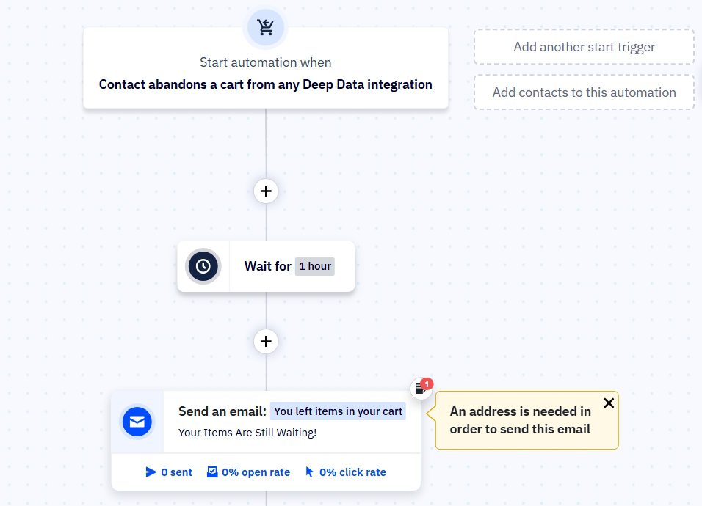This screenshot has width=702, height=506.
Task: Click the red 1 notification badge
Action: (427, 384)
